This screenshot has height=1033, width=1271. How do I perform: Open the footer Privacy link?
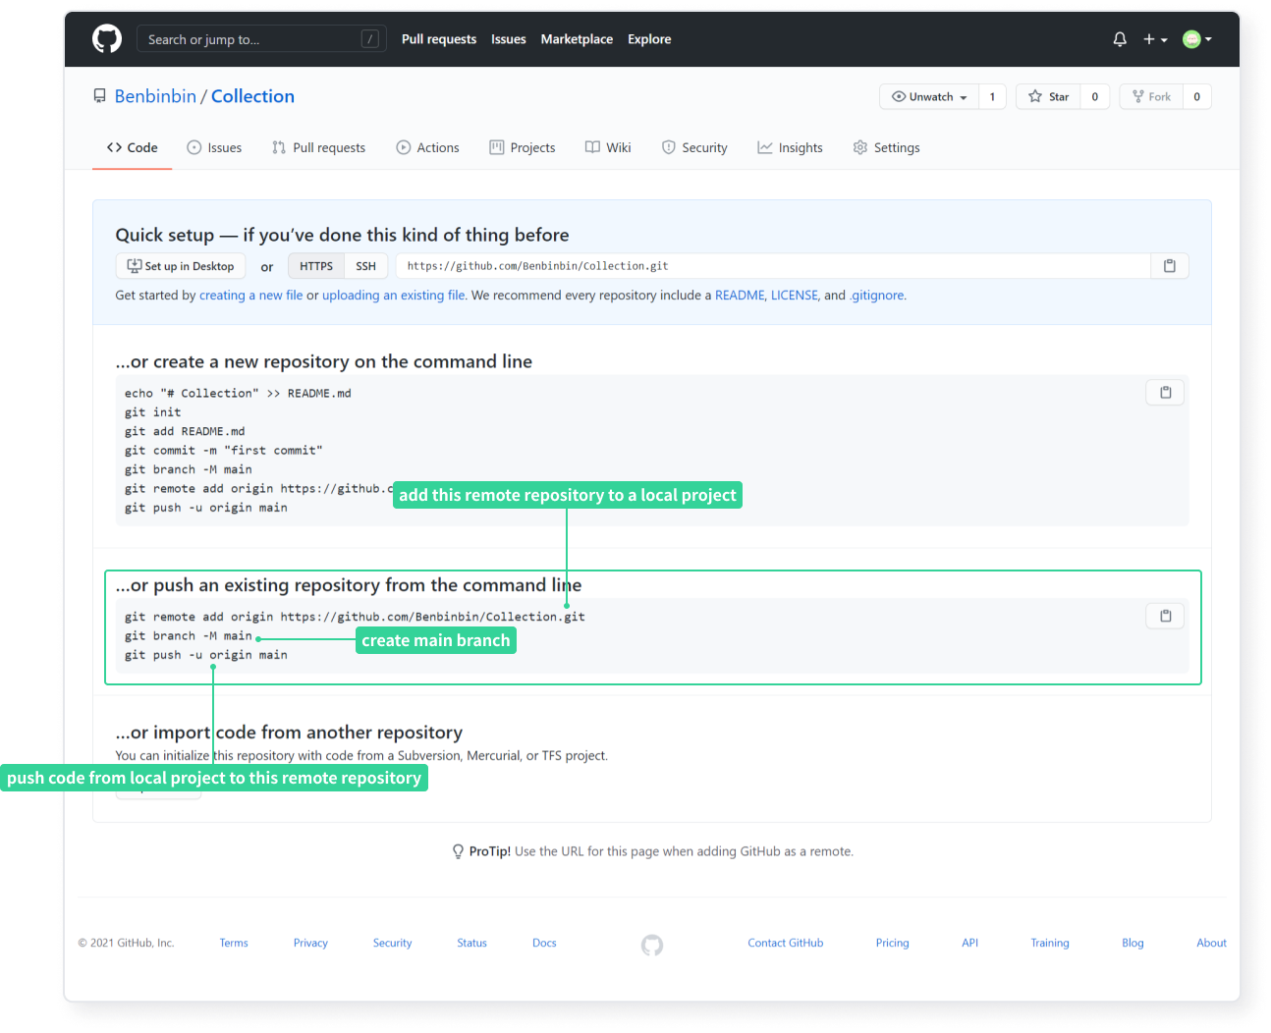click(310, 943)
